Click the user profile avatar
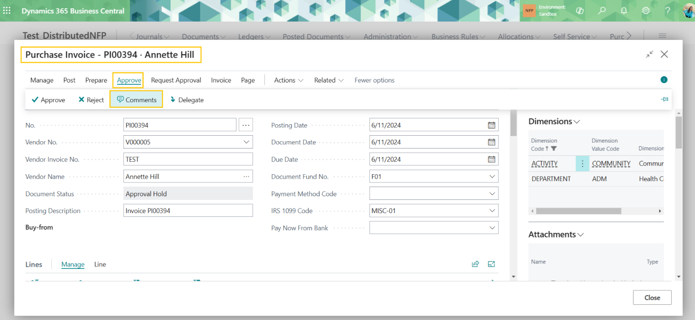This screenshot has height=320, width=695. coord(689,11)
